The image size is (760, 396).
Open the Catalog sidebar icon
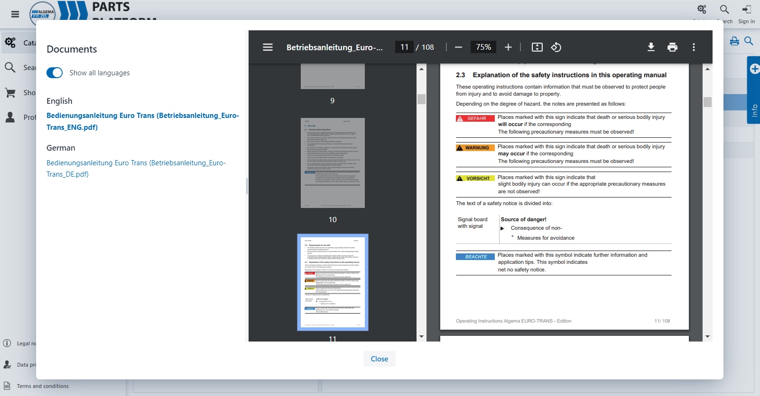(x=10, y=43)
